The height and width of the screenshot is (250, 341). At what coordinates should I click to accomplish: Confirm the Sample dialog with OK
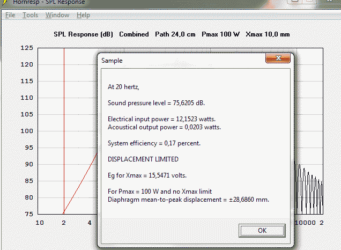pos(262,231)
